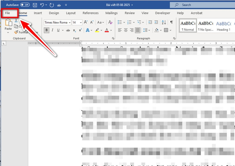Toggle strikethrough in Font group

pos(68,31)
